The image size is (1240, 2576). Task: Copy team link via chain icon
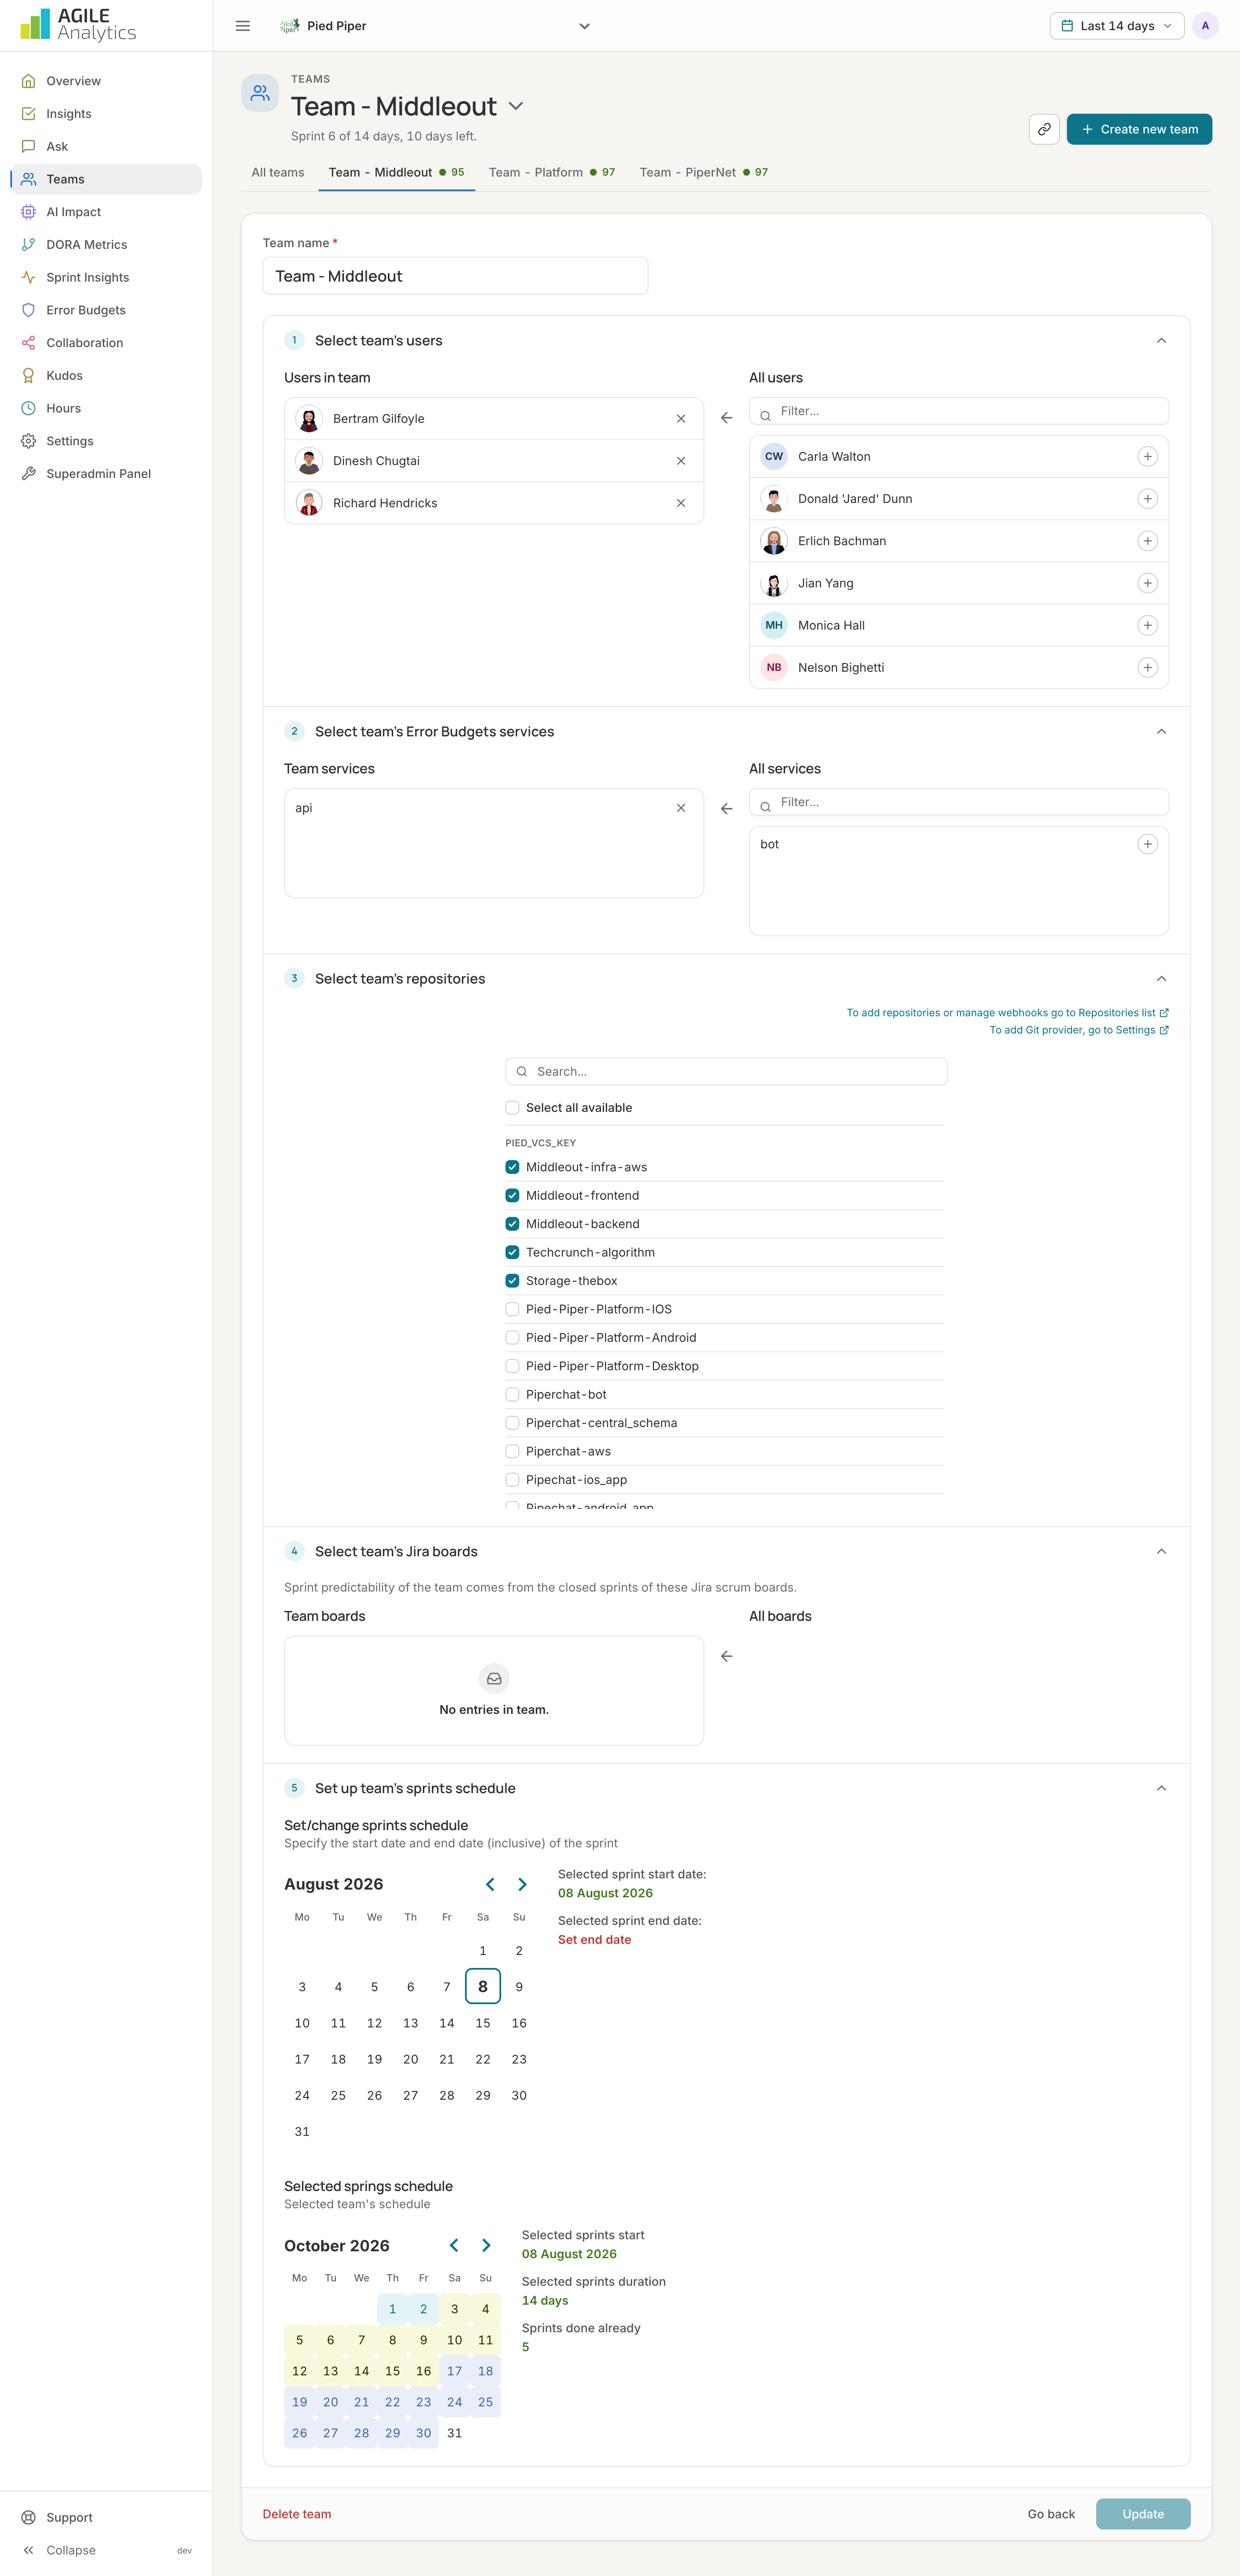point(1044,129)
